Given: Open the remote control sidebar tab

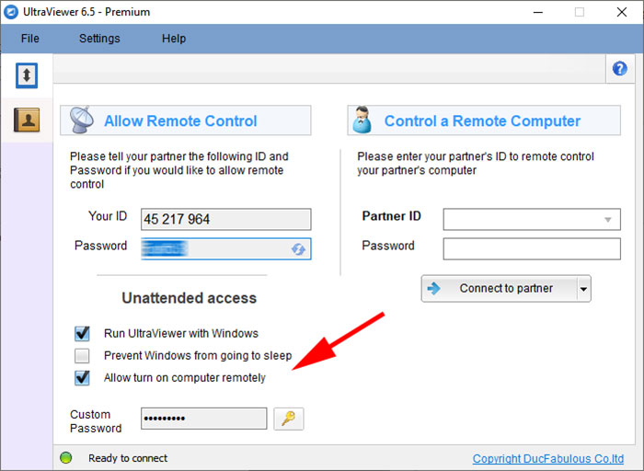Looking at the screenshot, I should click(27, 76).
